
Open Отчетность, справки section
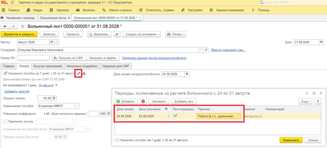click(156, 10)
